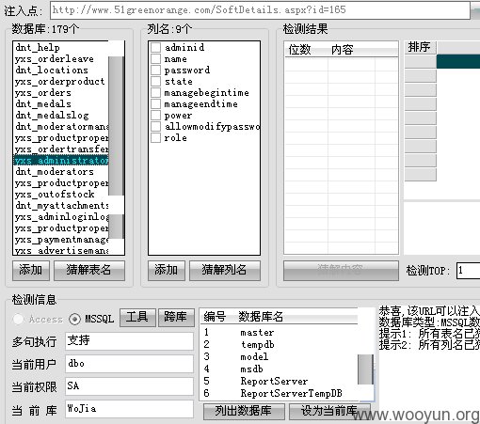Image resolution: width=480 pixels, height=424 pixels.
Task: Select yxs_administrator in the table list
Action: click(61, 161)
